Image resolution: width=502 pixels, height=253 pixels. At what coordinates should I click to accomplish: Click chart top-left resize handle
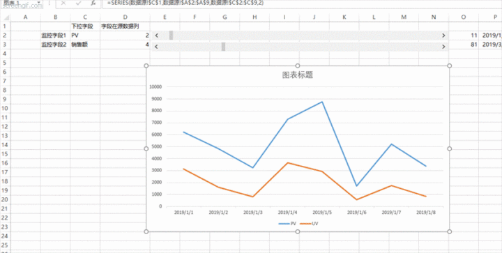click(x=146, y=66)
